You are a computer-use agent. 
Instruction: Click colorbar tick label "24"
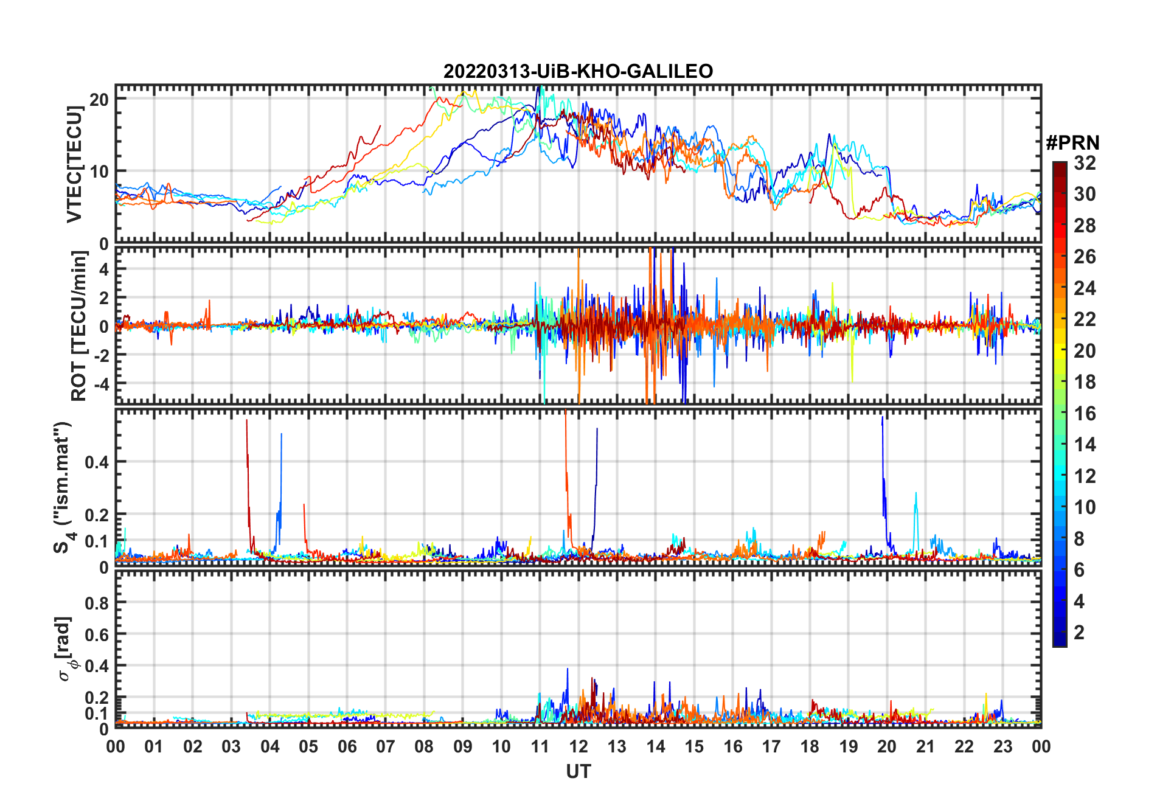click(1085, 288)
